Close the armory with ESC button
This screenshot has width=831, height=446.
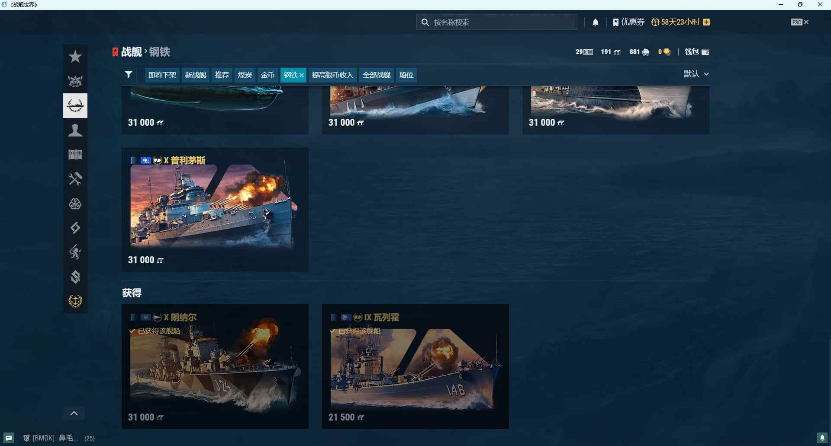pyautogui.click(x=800, y=22)
